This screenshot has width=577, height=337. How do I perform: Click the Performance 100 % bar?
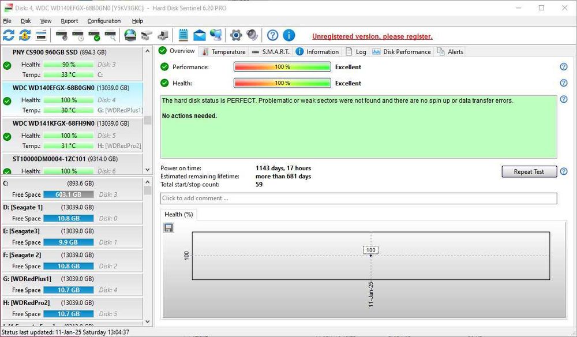[282, 67]
